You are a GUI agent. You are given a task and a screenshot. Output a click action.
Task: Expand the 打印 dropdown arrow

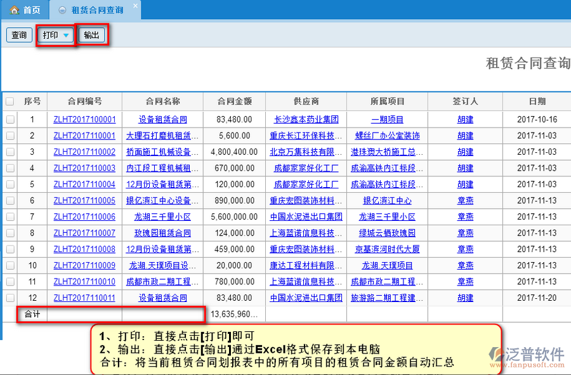(x=66, y=36)
